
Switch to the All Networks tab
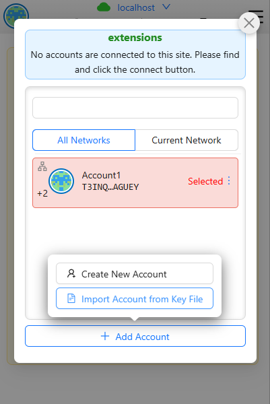coord(83,140)
